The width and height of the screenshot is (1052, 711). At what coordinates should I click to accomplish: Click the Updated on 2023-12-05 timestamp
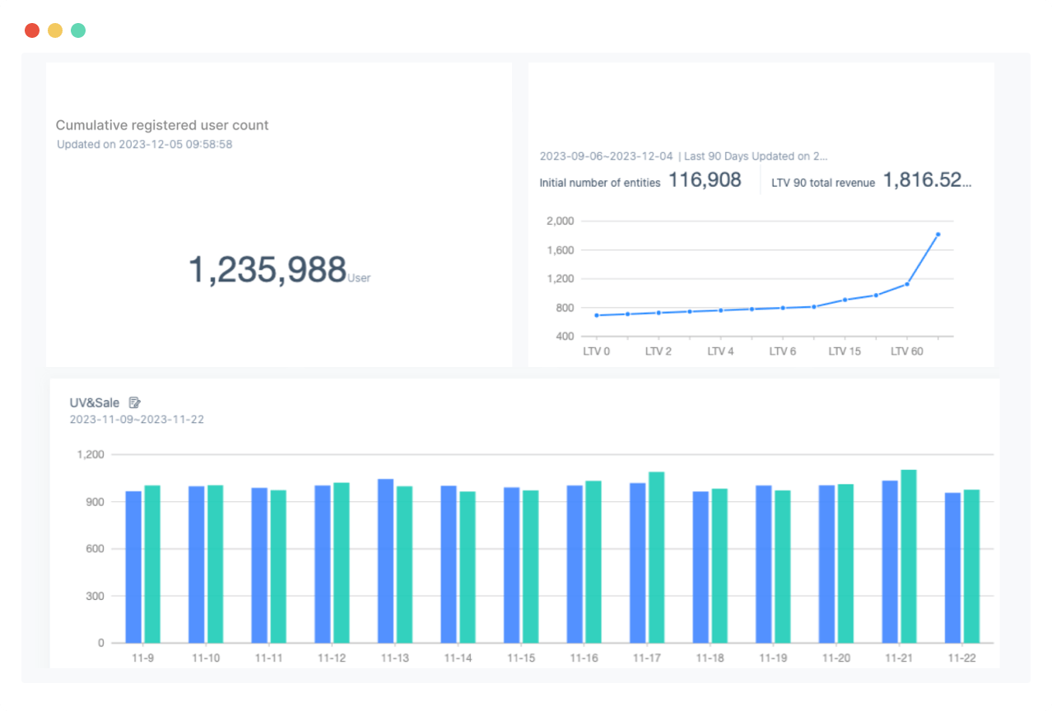143,144
